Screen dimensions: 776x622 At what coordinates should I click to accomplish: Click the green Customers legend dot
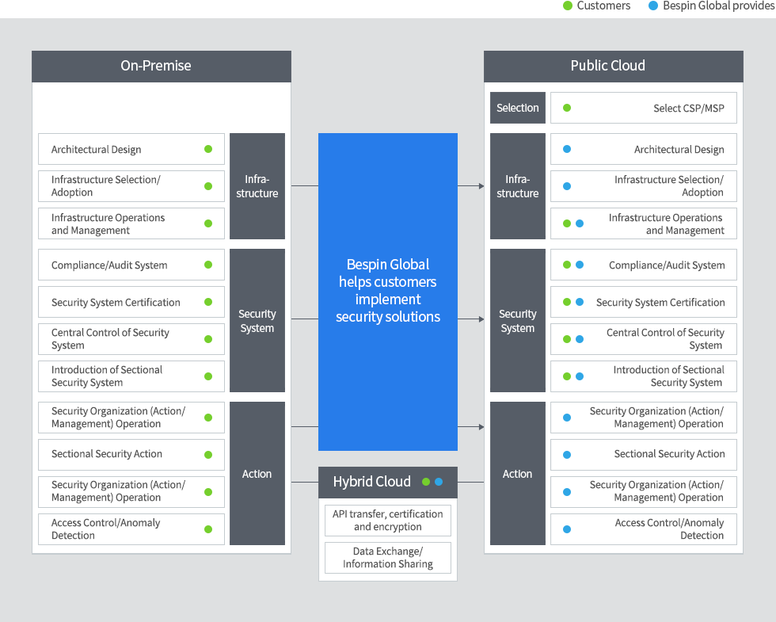pyautogui.click(x=568, y=6)
